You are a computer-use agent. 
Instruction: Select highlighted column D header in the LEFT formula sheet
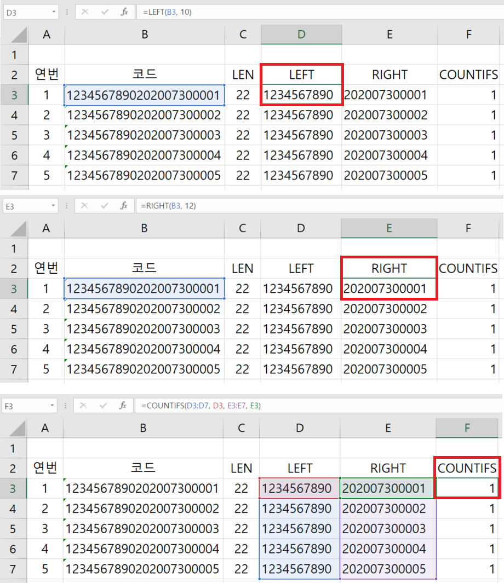coord(301,34)
